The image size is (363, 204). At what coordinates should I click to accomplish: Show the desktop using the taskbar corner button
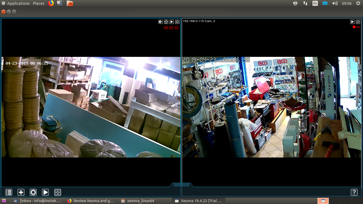pos(4,201)
